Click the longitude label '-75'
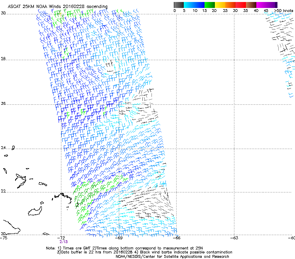Viewport: 295px width, 259px height. pos(4,238)
